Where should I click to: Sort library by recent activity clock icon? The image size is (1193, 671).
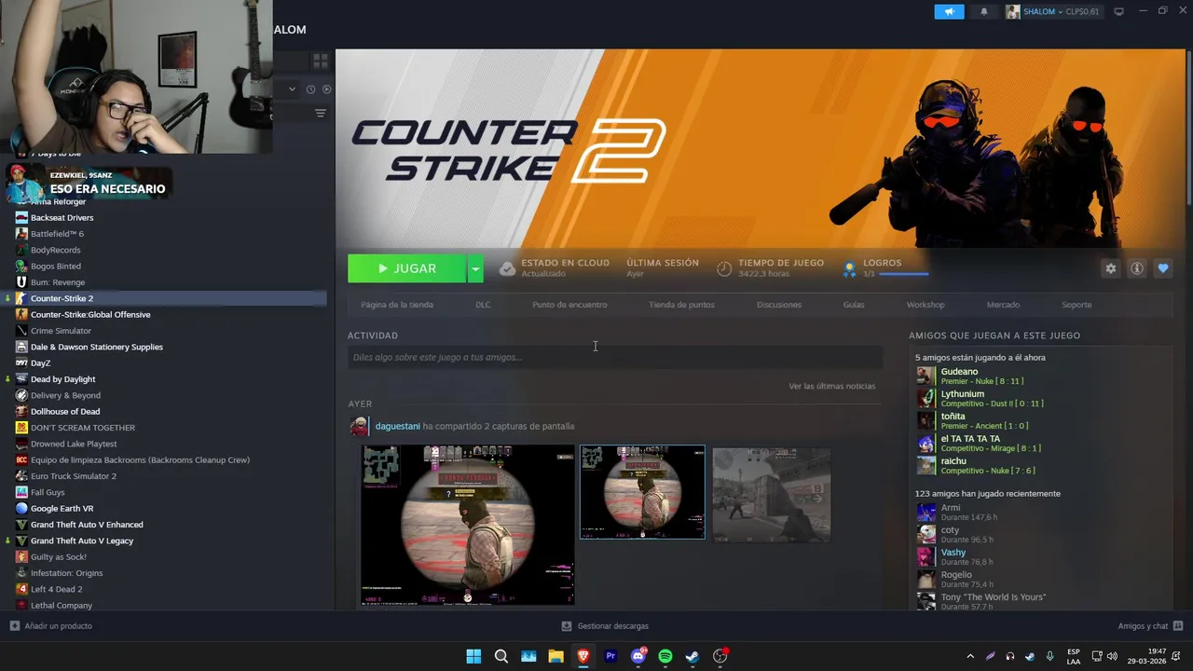310,89
